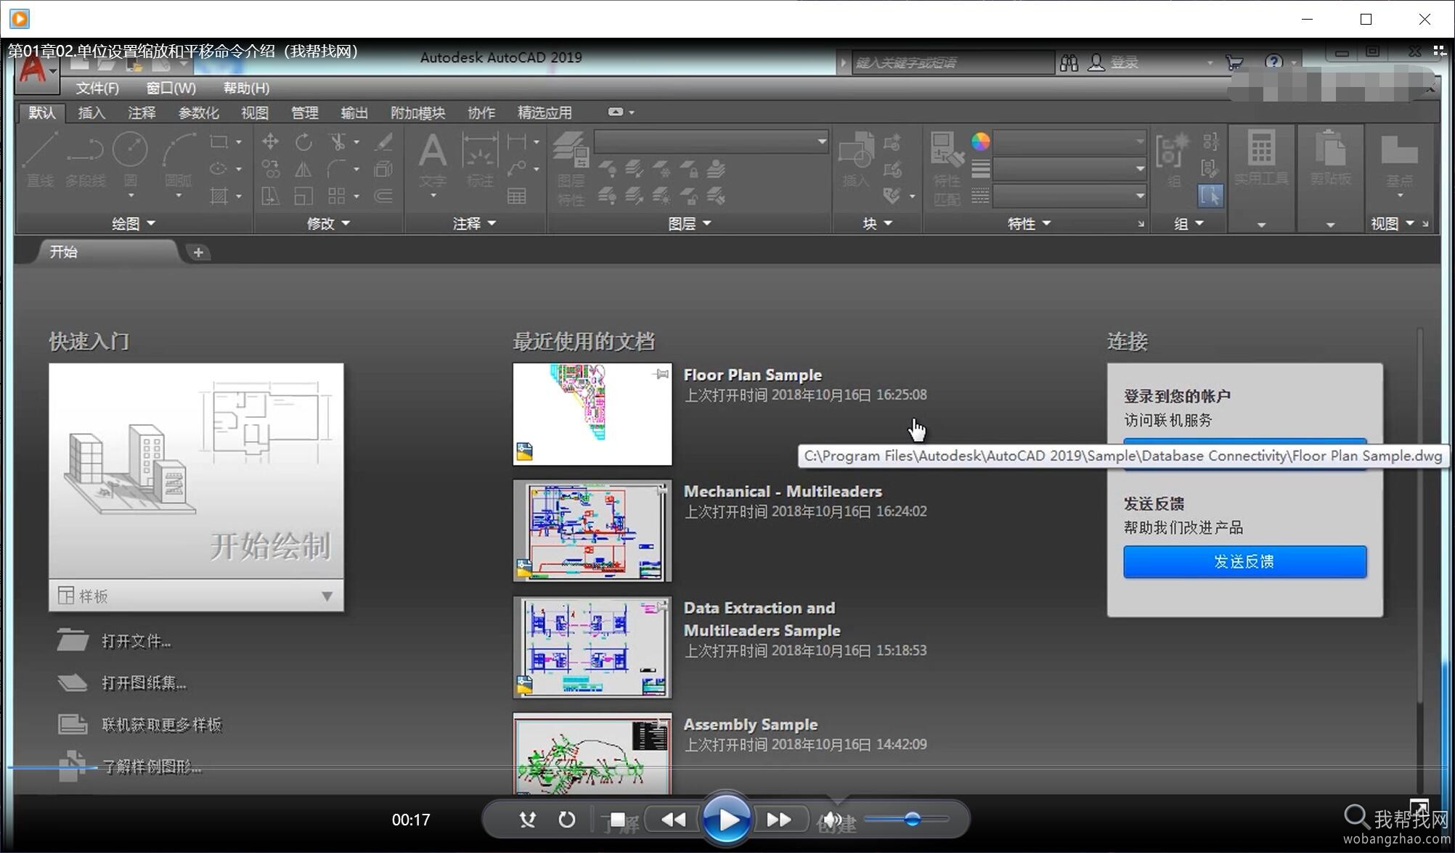Viewport: 1455px width, 853px height.
Task: Open the layer name combo box
Action: click(712, 141)
